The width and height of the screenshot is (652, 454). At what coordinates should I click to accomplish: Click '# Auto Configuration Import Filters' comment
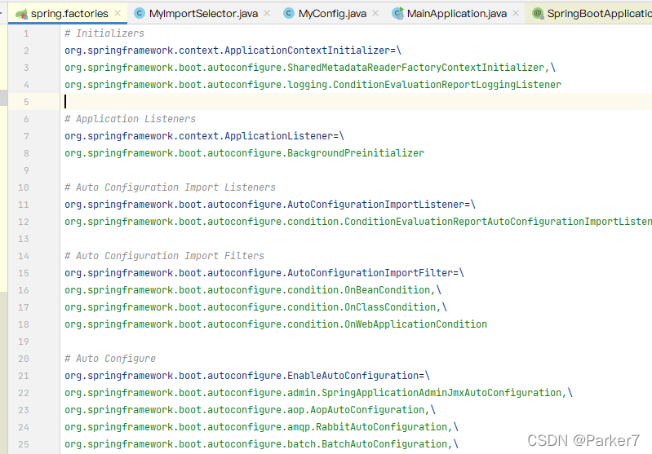164,256
